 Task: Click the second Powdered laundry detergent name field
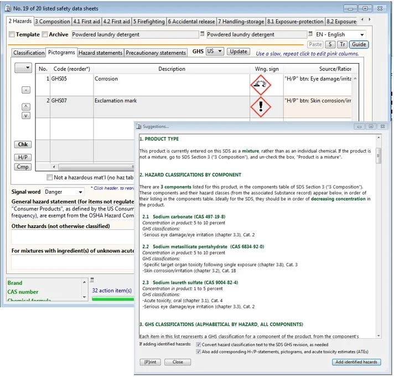coord(257,35)
